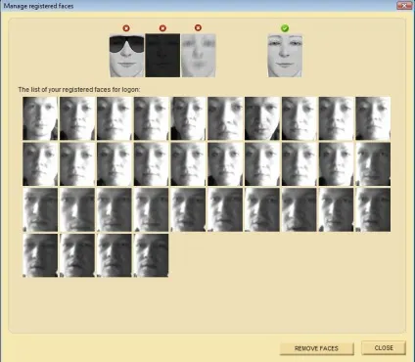Select tenth registered face in first row
The width and height of the screenshot is (415, 362).
click(x=373, y=118)
